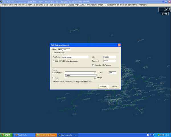Image resolution: width=171 pixels, height=137 pixels.
Task: Open the voice server dropdown
Action: coord(95,78)
